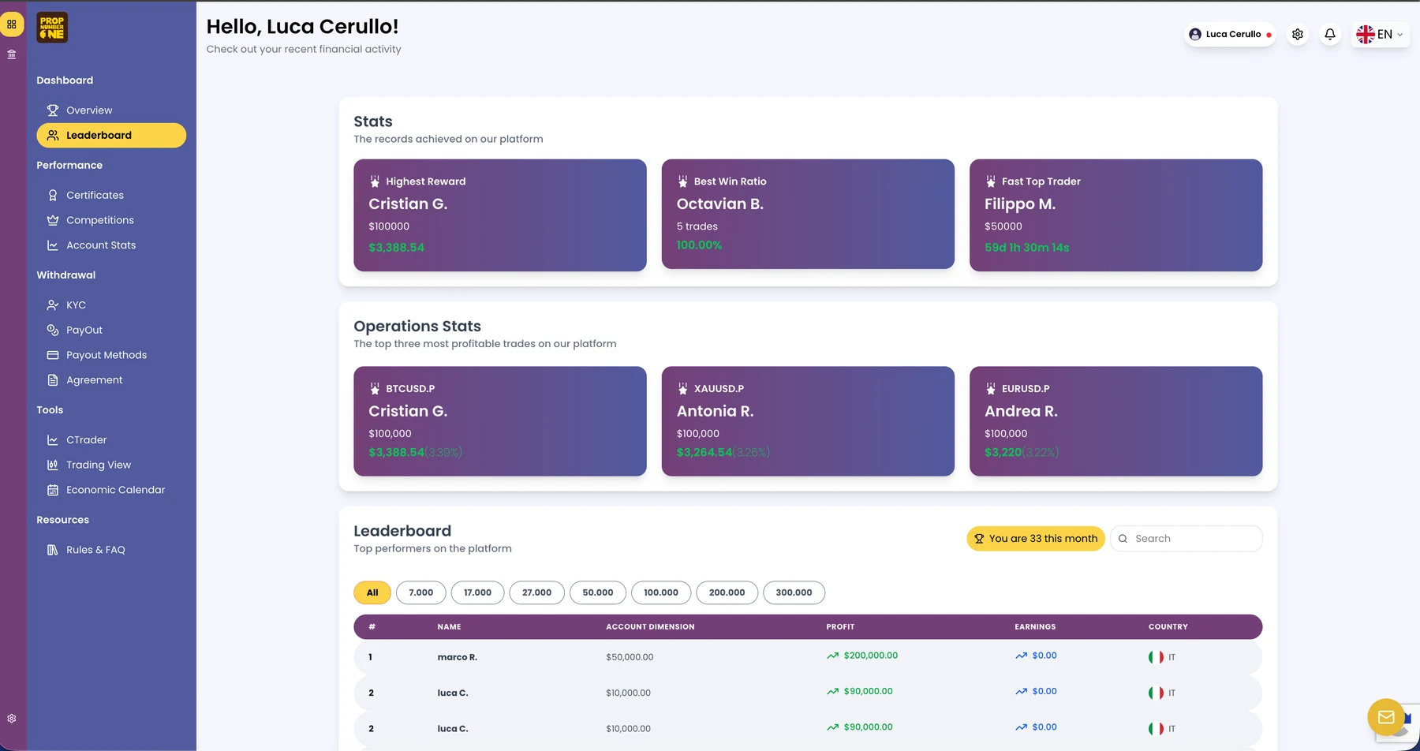Viewport: 1420px width, 751px height.
Task: Open Rules & FAQ
Action: pyautogui.click(x=111, y=550)
